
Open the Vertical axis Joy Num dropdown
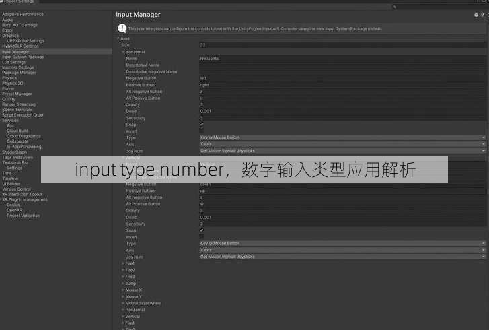coord(343,257)
